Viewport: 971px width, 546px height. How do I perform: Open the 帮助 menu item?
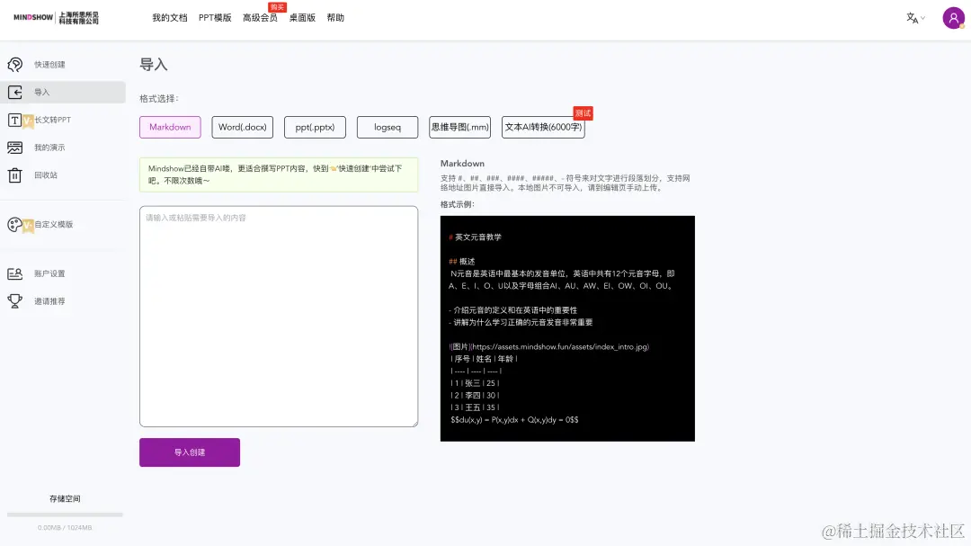coord(335,17)
